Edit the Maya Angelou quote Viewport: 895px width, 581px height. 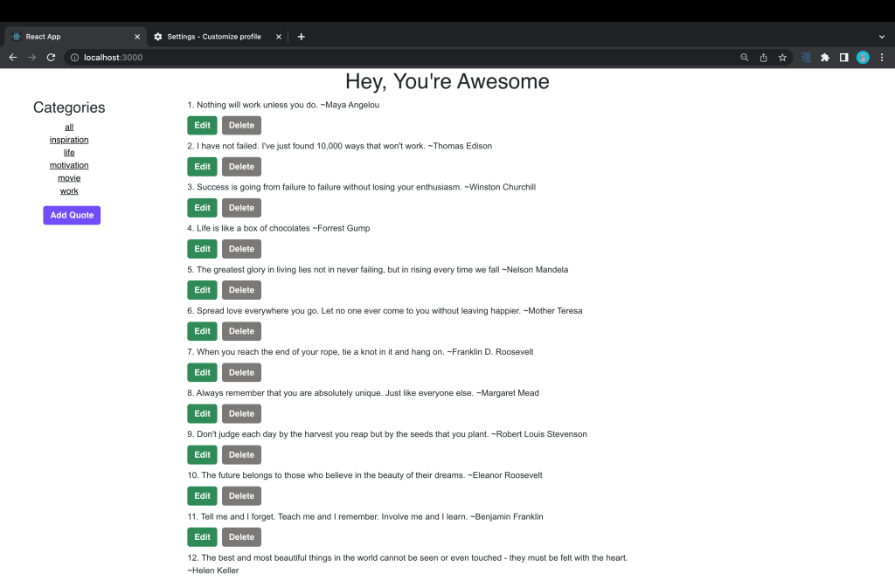pyautogui.click(x=202, y=126)
